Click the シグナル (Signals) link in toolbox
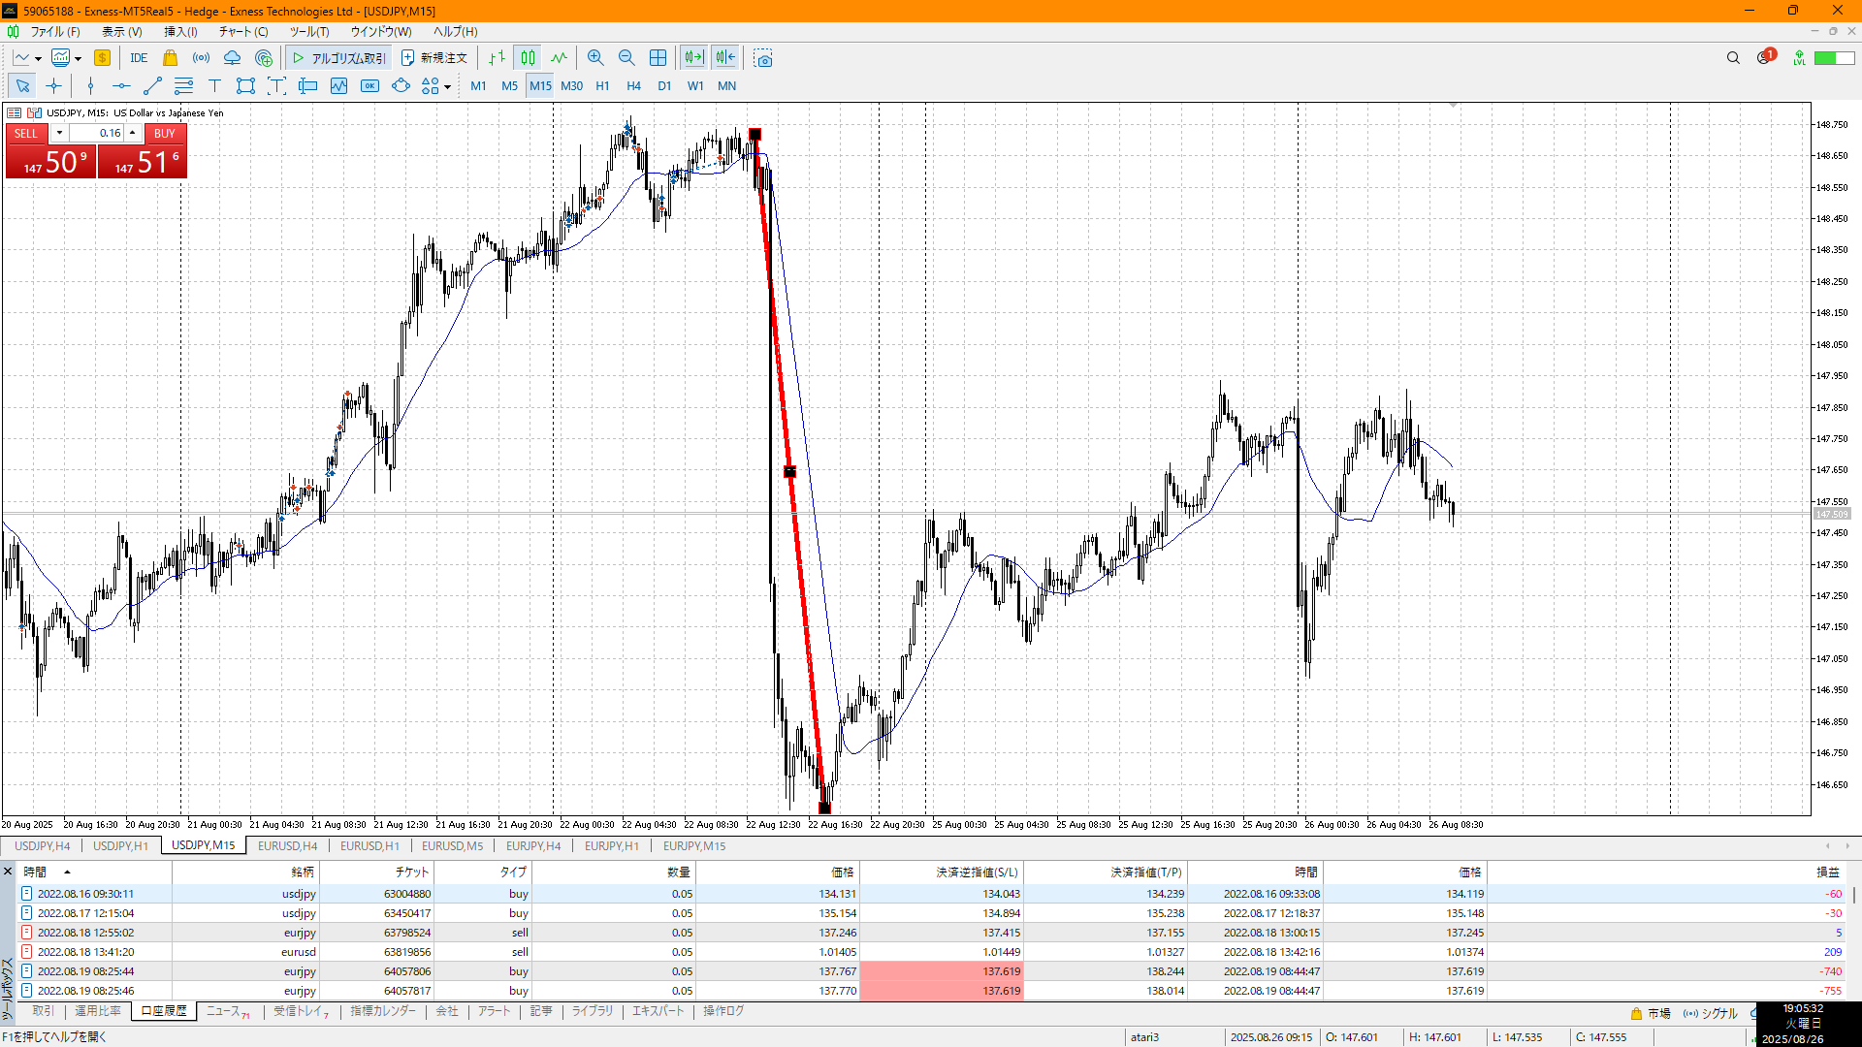The width and height of the screenshot is (1862, 1047). (1711, 1013)
